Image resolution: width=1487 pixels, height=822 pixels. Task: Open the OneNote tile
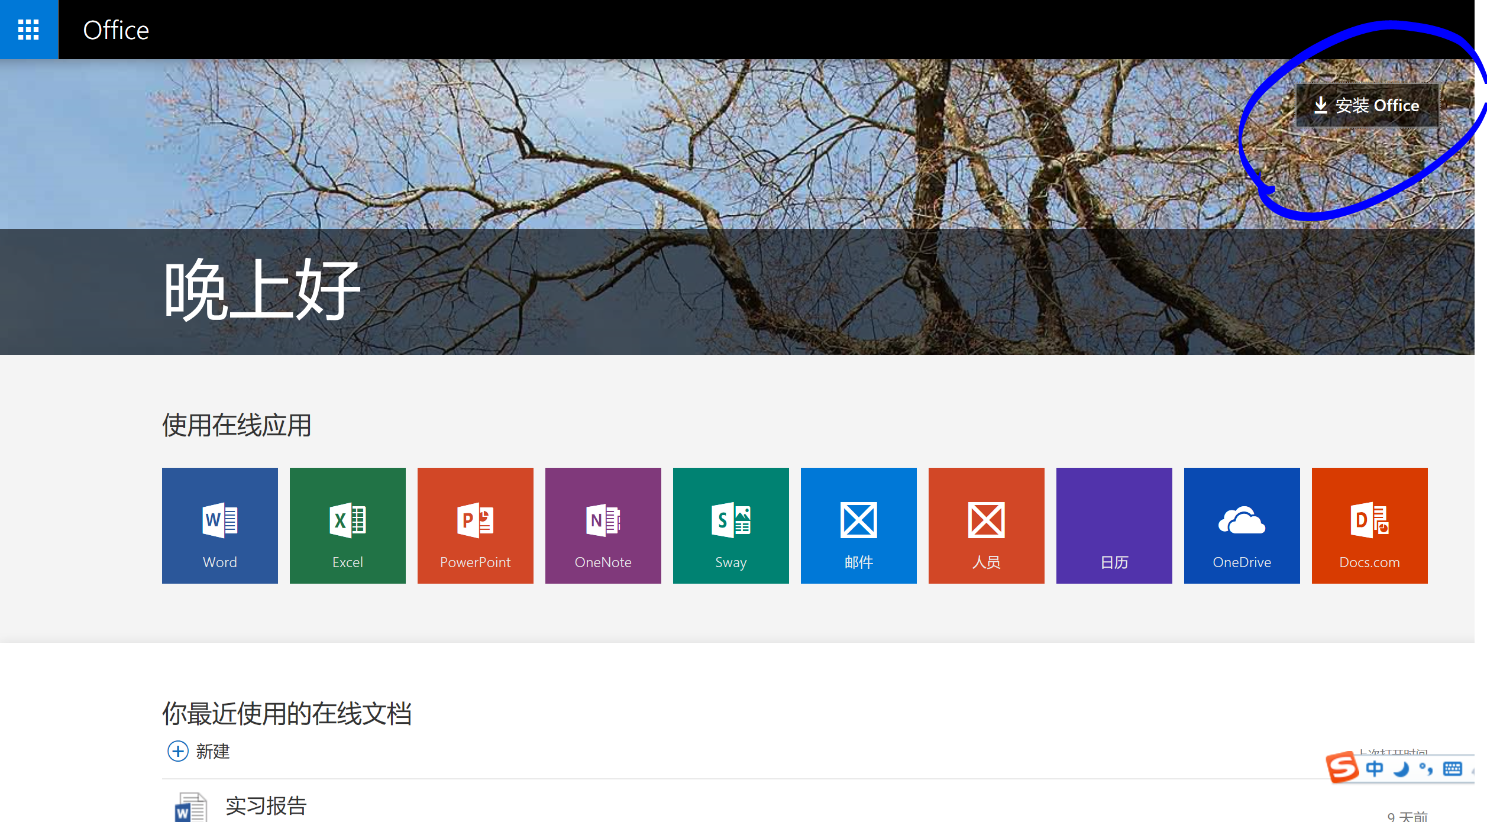pos(603,525)
